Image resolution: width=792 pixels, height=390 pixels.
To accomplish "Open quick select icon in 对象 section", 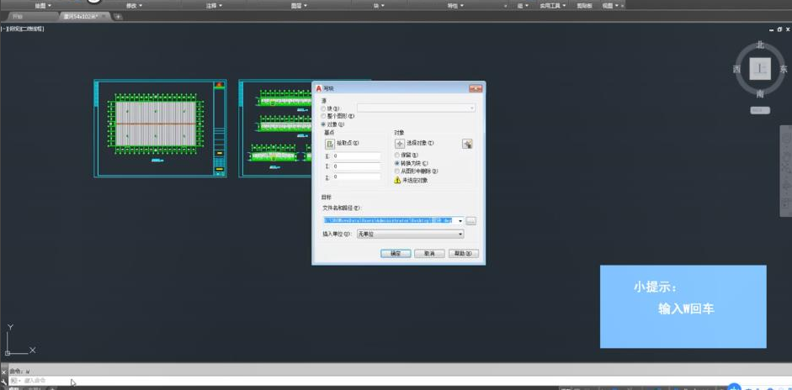I will point(467,144).
